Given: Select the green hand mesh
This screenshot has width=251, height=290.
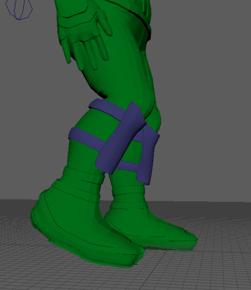Looking at the screenshot, I should (84, 35).
